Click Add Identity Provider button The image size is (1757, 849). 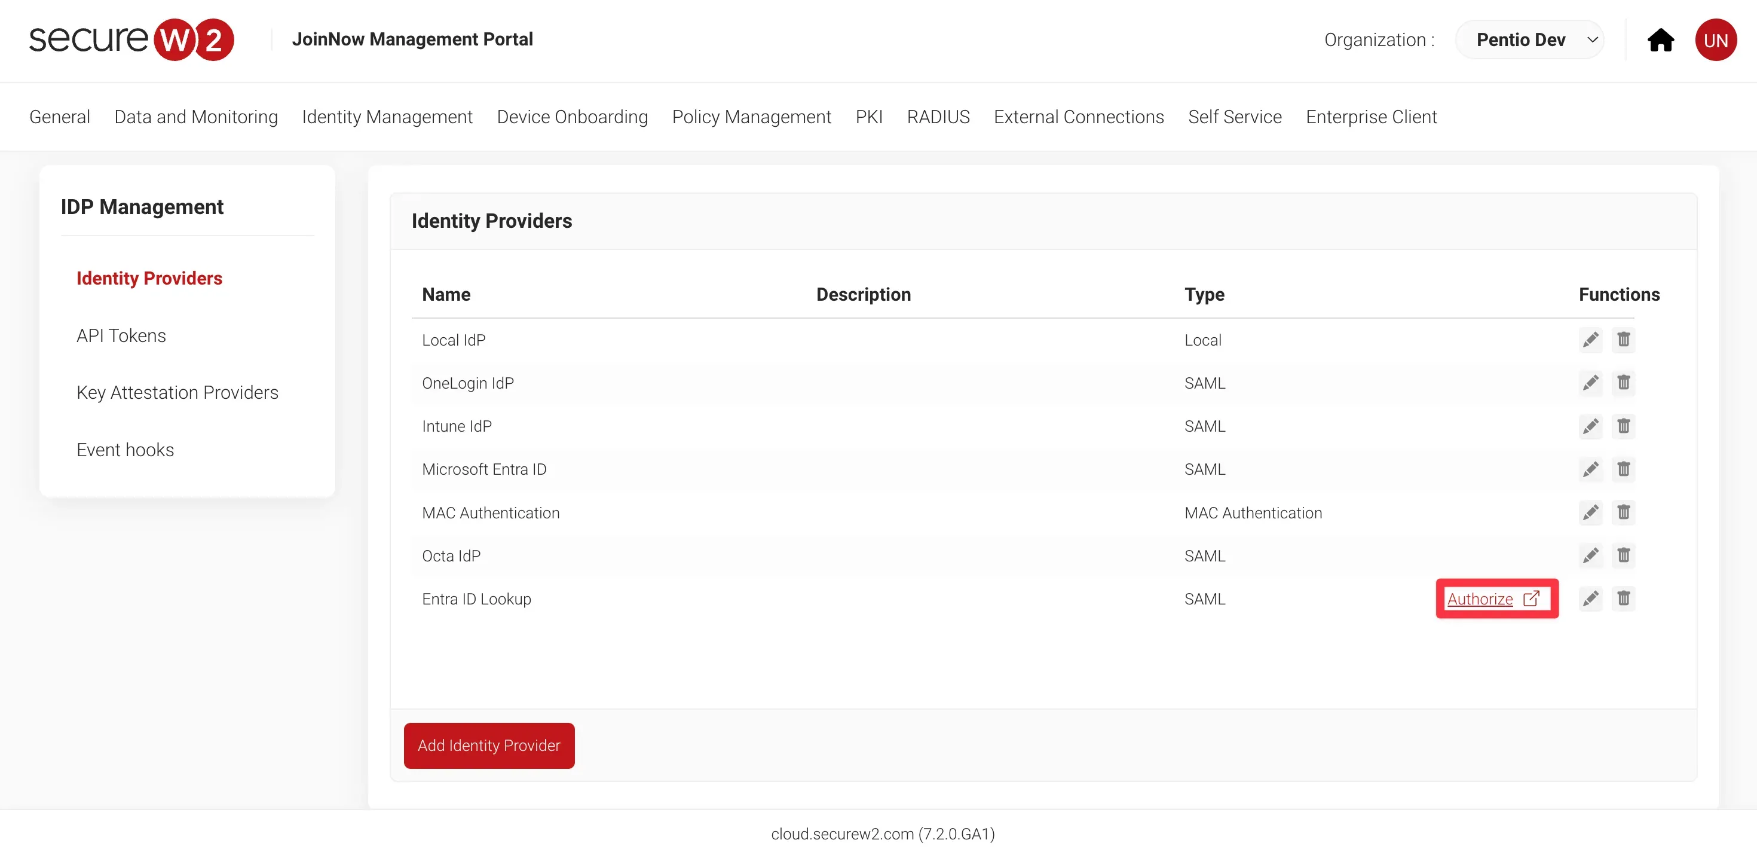click(488, 745)
